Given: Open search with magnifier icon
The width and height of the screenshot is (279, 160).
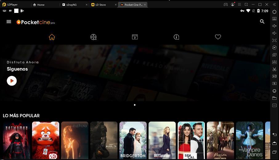Looking at the screenshot, I should (x=262, y=22).
